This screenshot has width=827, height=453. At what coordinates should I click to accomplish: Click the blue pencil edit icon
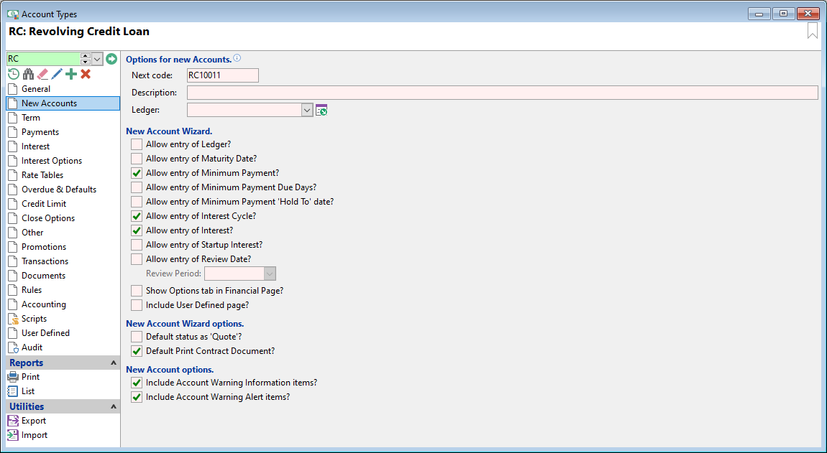(56, 74)
